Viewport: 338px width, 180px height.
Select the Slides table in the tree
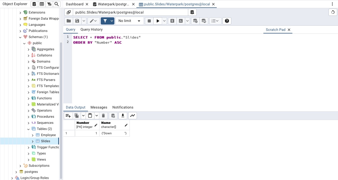(45, 141)
